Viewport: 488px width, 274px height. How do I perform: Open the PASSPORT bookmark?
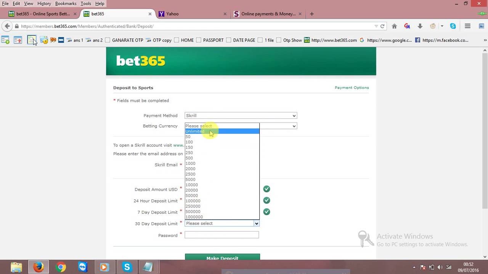coord(210,40)
